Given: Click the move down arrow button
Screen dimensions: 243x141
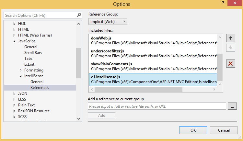Looking at the screenshot, I should 230,48.
